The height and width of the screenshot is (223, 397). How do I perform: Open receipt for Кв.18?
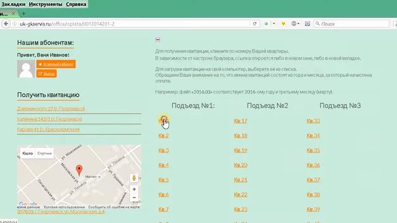click(x=241, y=136)
